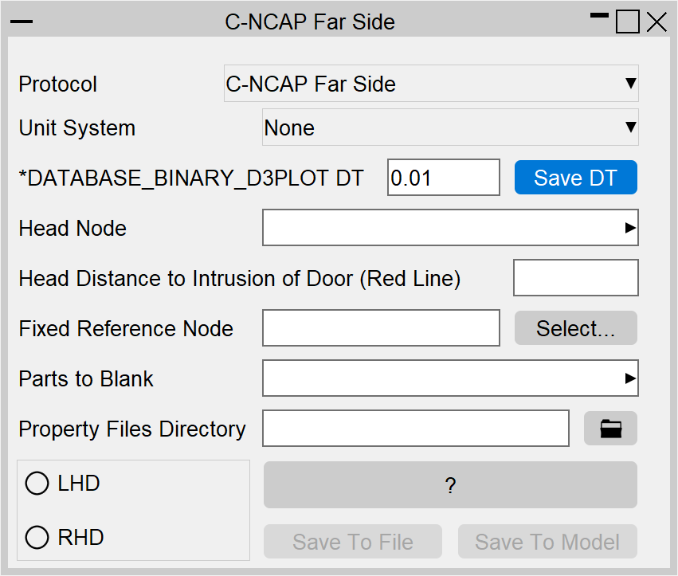Click the D3PLOT DT value field
Screen dimensions: 678x576
(444, 178)
